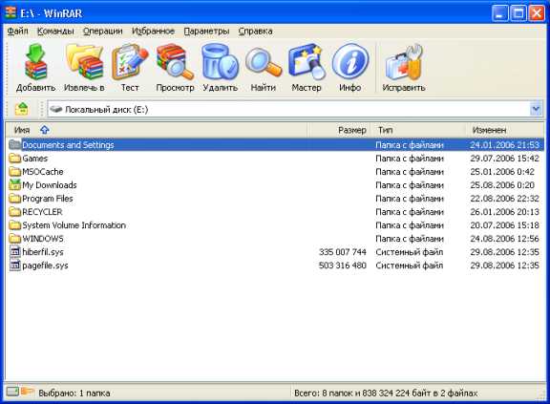Select the System Volume Information name
The image size is (550, 404).
(74, 225)
